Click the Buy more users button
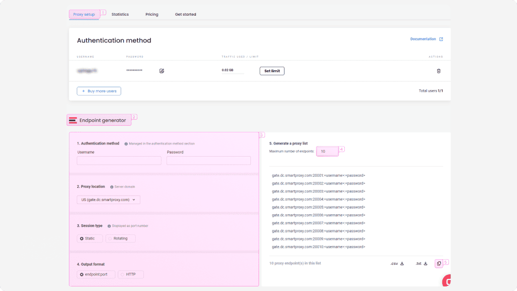Viewport: 517px width, 291px height. coord(99,91)
